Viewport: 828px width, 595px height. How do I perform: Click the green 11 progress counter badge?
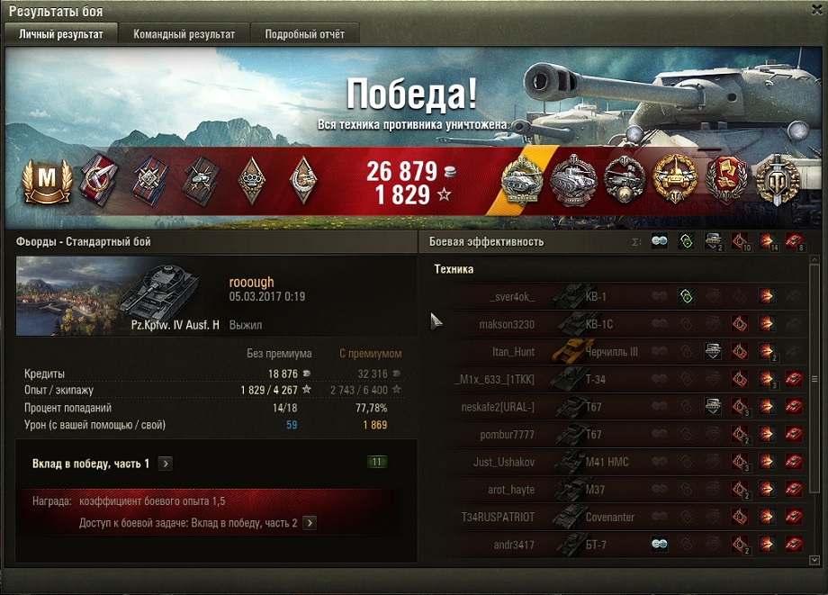point(376,462)
